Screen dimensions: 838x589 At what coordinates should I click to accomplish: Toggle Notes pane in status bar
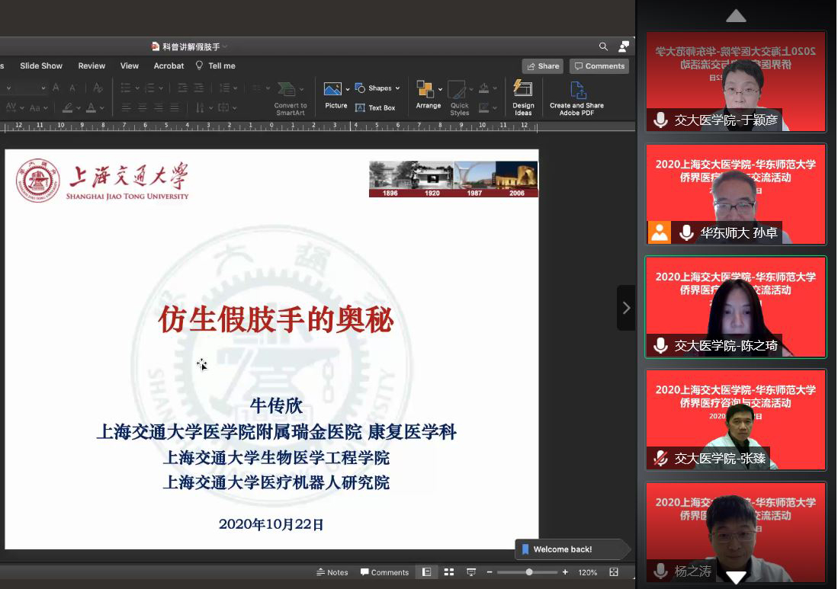332,572
